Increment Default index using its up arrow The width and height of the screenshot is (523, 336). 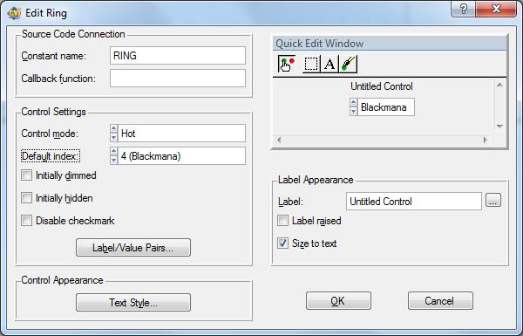[113, 152]
